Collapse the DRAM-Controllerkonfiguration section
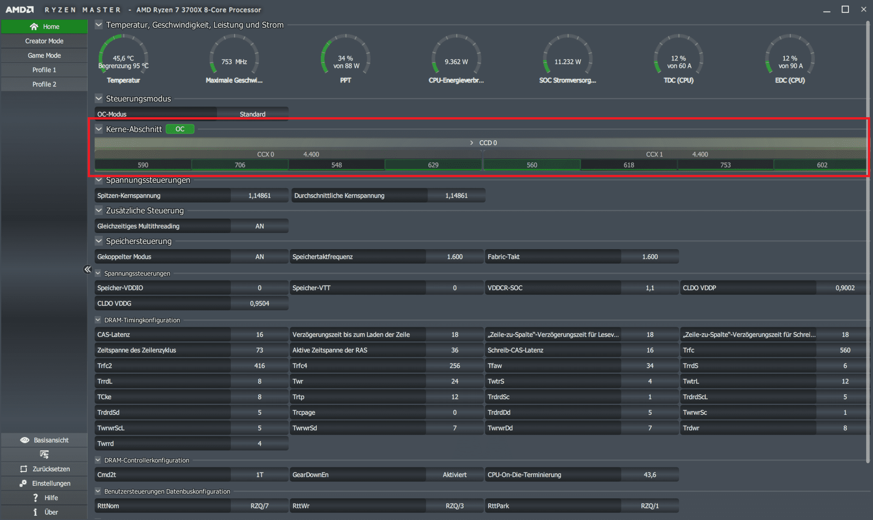 (98, 460)
